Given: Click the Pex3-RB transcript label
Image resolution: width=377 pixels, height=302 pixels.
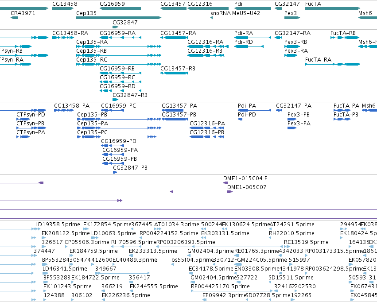Looking at the screenshot, I should click(295, 42).
